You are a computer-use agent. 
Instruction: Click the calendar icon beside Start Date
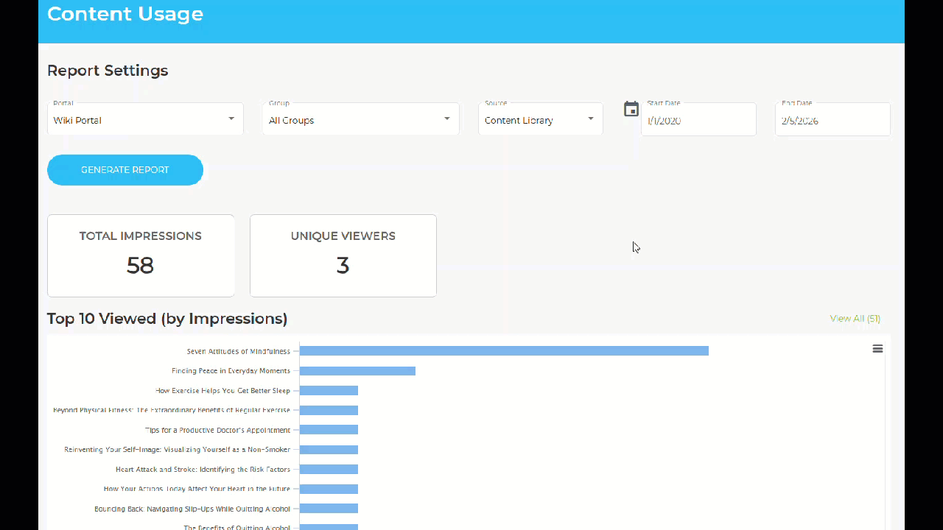tap(631, 109)
